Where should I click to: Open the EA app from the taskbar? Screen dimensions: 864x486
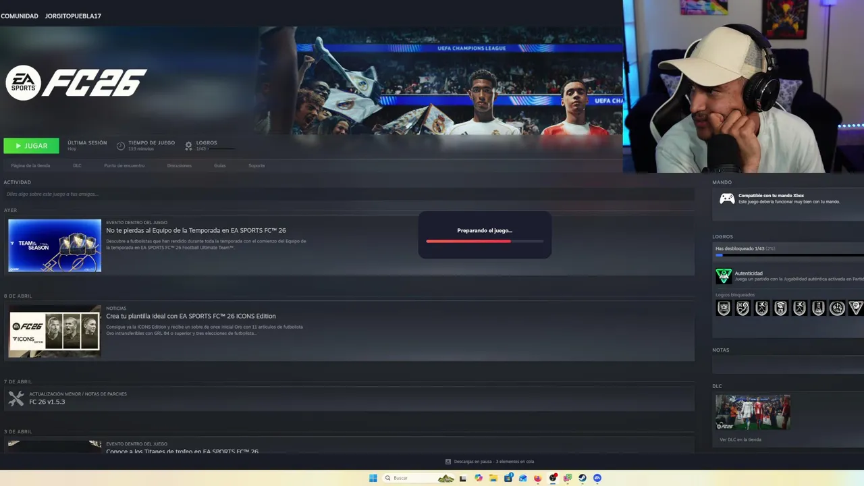(x=597, y=478)
